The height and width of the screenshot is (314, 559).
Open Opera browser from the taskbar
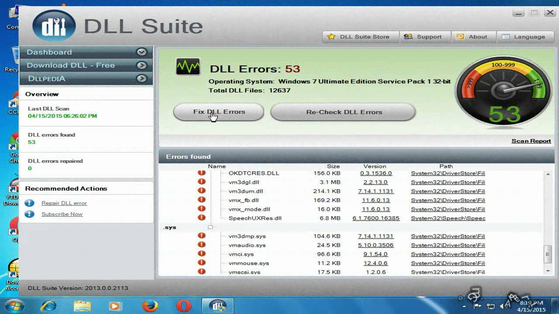pos(183,306)
